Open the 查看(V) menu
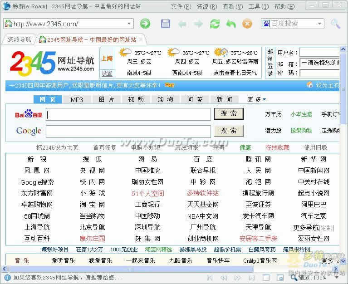 [233, 6]
